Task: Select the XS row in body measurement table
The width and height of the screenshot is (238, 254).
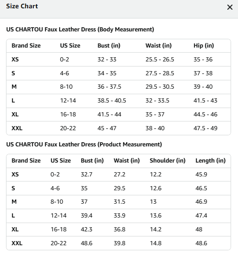Action: [x=118, y=60]
